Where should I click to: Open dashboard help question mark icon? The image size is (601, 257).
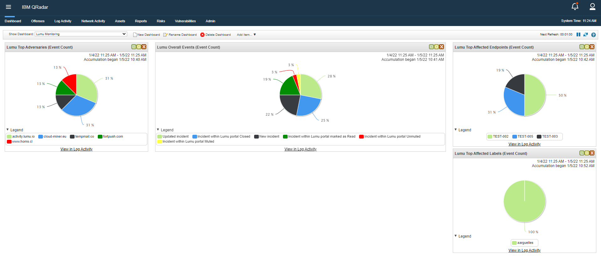[x=593, y=35]
